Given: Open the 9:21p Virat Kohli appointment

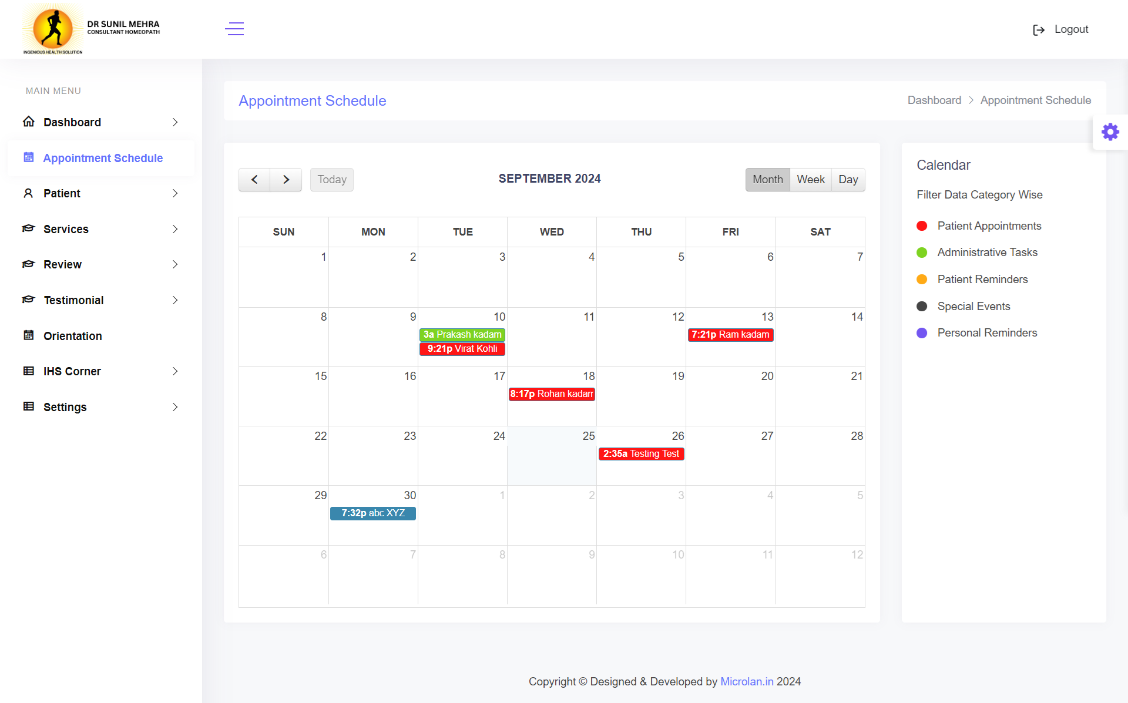Looking at the screenshot, I should pos(462,349).
